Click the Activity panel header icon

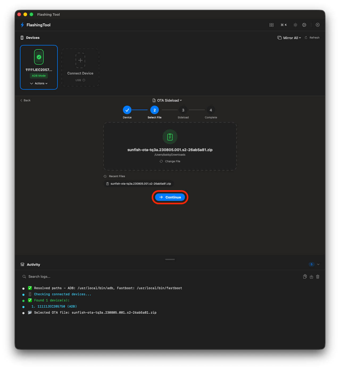point(22,264)
